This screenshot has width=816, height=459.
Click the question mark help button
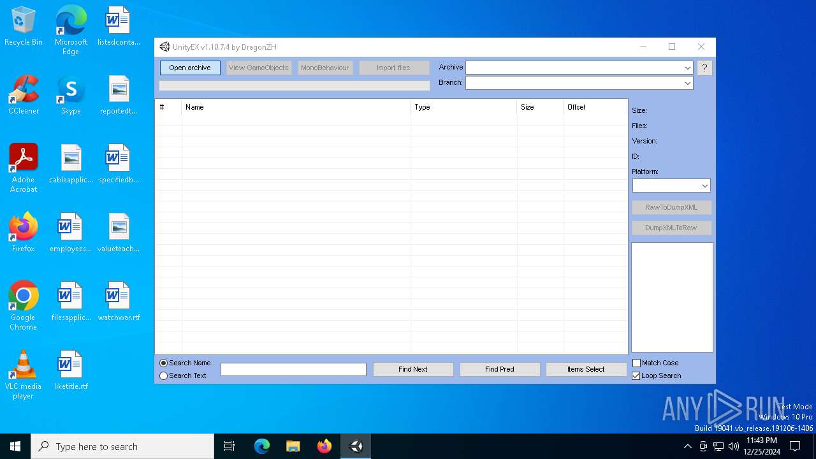tap(704, 68)
